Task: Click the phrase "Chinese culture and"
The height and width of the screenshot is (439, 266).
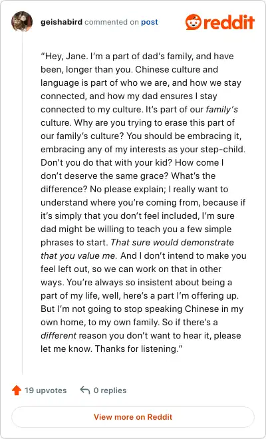Action: click(176, 69)
